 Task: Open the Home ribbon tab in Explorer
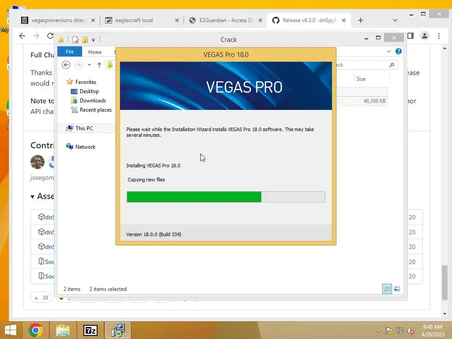pos(95,52)
